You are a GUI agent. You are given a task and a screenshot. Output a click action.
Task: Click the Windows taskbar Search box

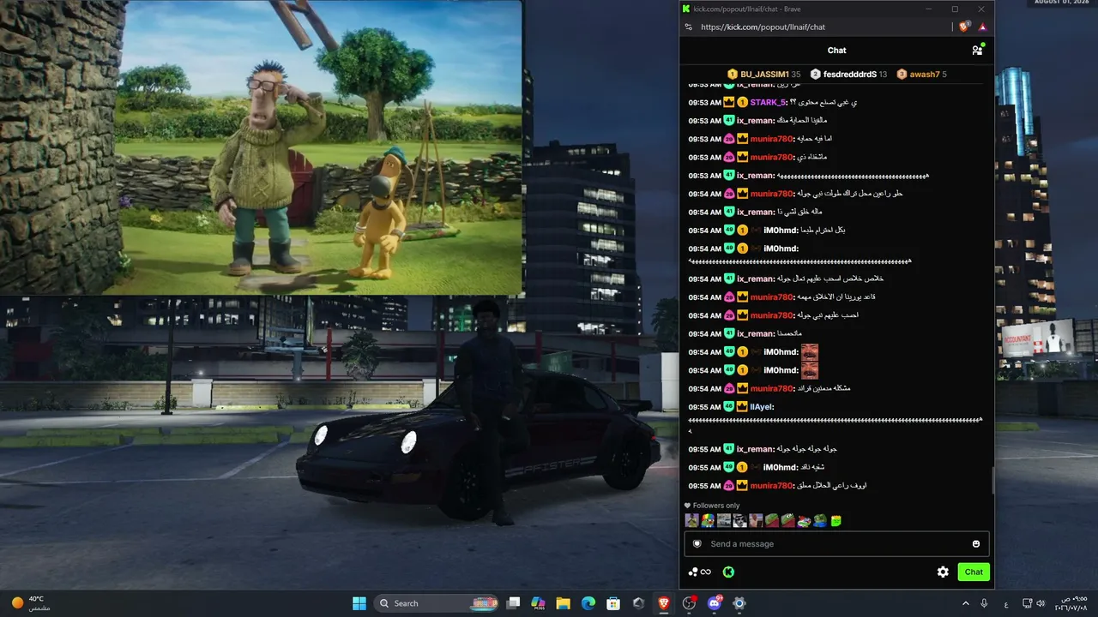437,603
